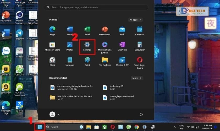Open Opera browser from the taskbar
This screenshot has width=220, height=131.
pos(113,127)
